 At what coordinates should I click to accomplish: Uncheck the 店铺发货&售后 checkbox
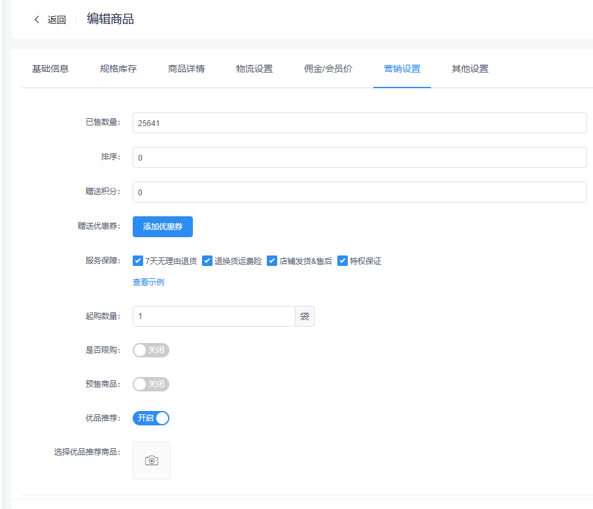(272, 261)
